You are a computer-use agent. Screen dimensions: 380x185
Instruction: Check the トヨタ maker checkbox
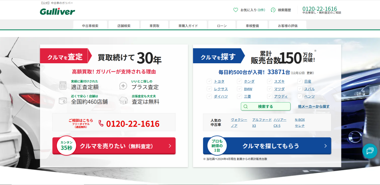tap(209, 81)
